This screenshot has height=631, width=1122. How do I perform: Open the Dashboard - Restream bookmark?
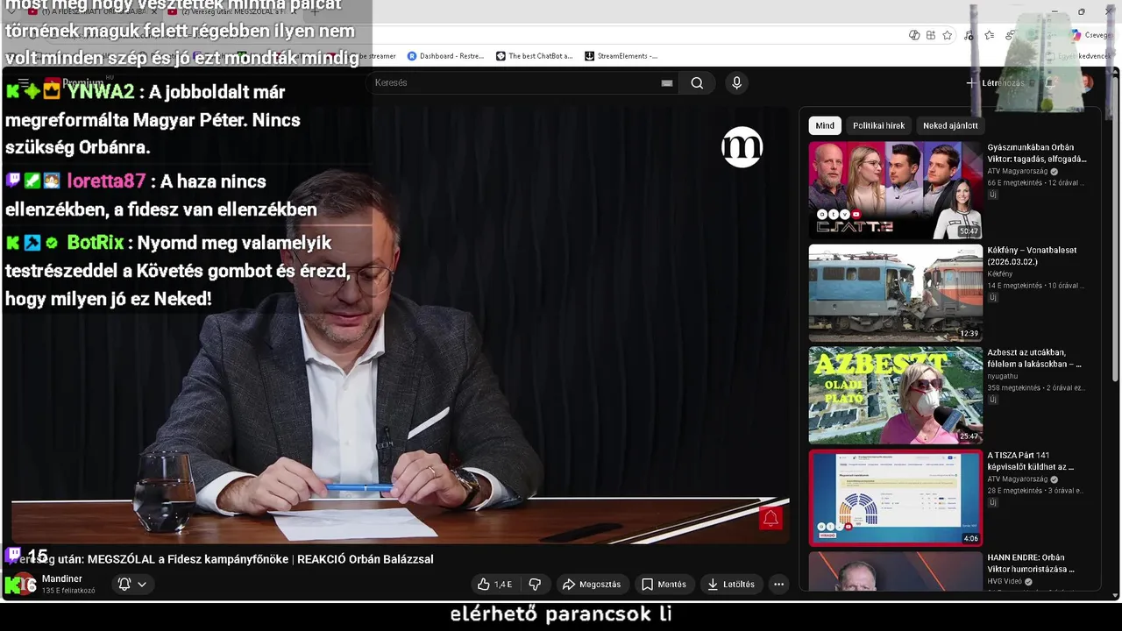(x=445, y=56)
